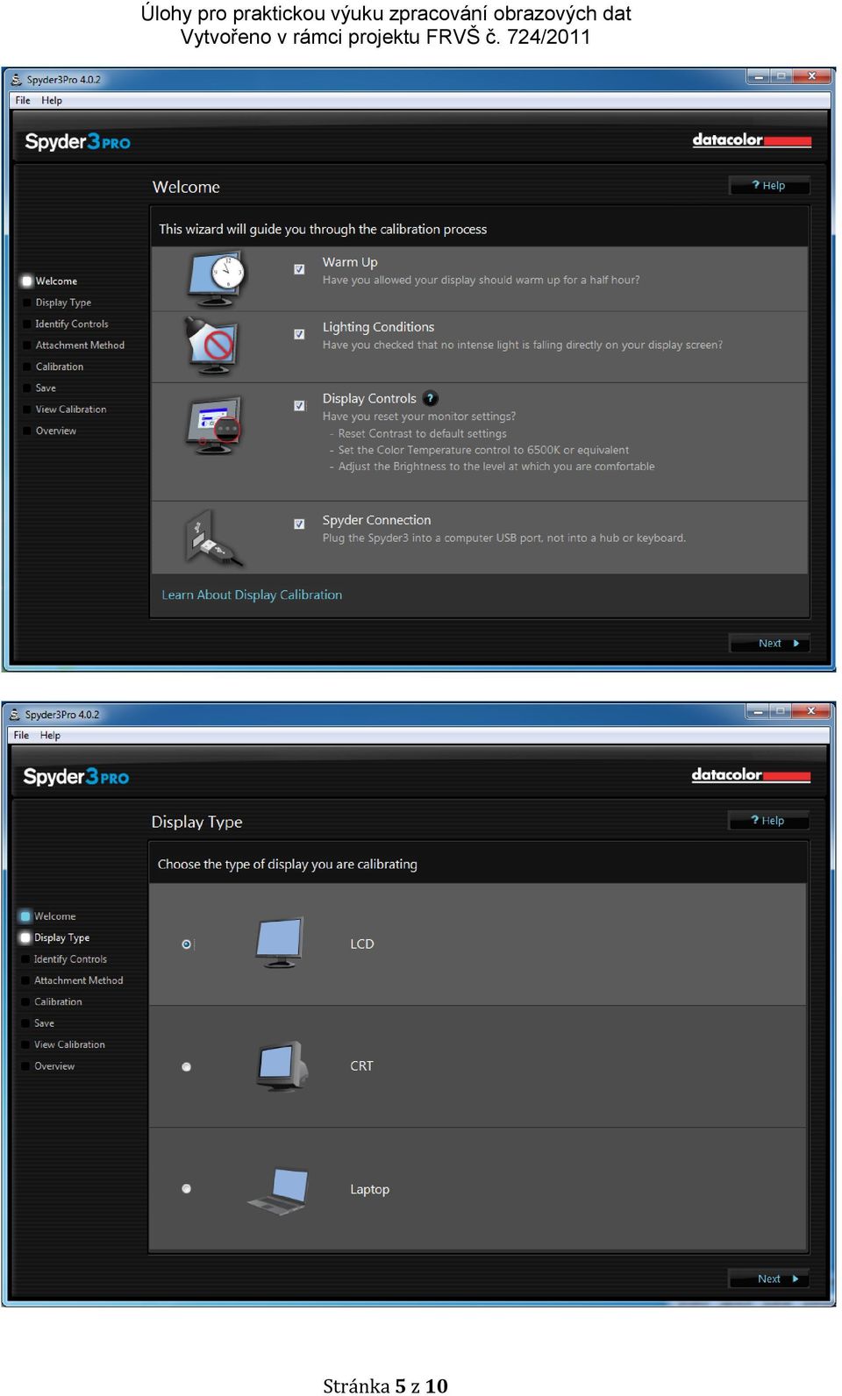
Task: Select Overview step in Welcome window sidebar
Action: tap(49, 431)
